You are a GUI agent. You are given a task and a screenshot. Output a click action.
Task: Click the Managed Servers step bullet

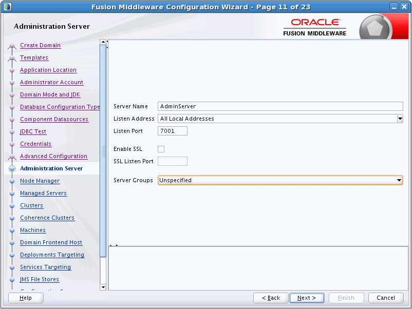12,194
